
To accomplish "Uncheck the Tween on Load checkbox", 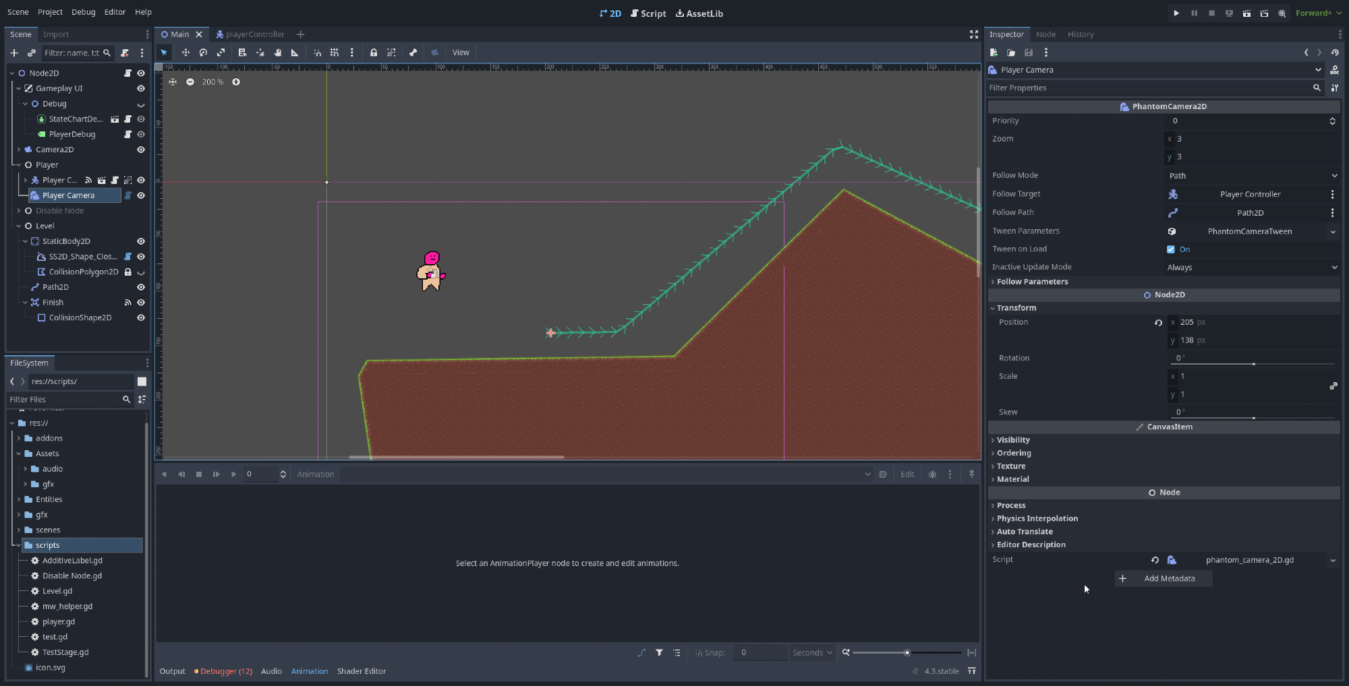I will click(1171, 249).
